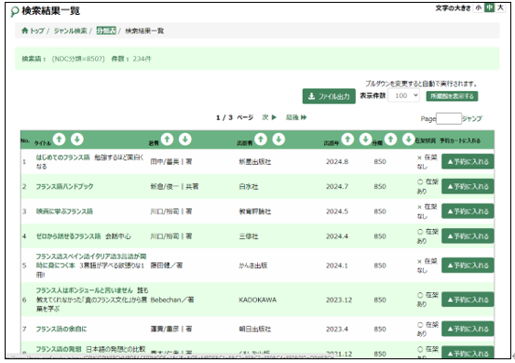The image size is (515, 363).
Task: Add row 5 かんき出版 book to reservation
Action: [468, 265]
